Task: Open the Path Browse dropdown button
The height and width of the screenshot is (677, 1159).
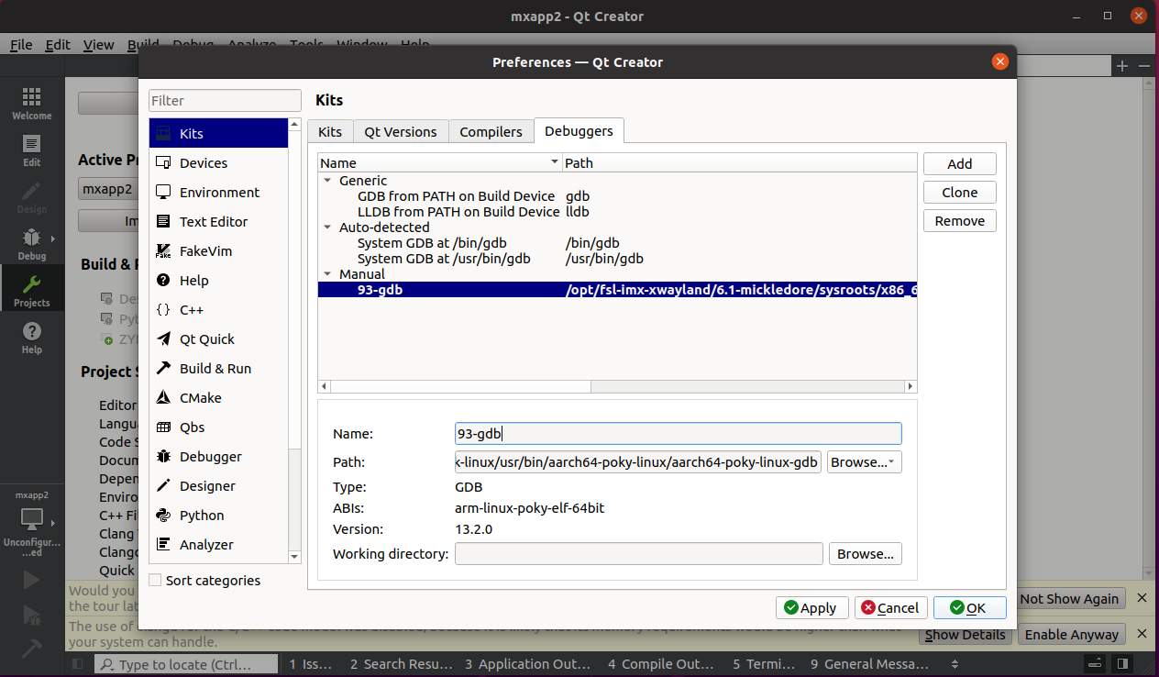Action: click(864, 462)
